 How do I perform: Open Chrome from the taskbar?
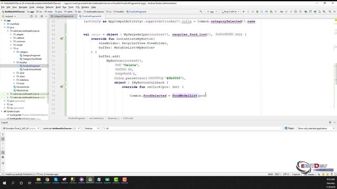[x=47, y=180]
